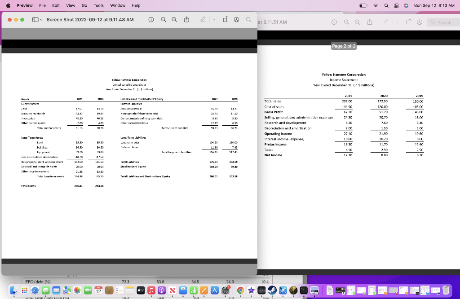
Task: Open Terminal from the Dock
Action: click(x=304, y=290)
